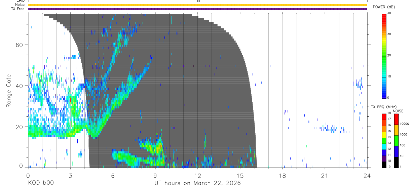
Task: Click the 'Noise' row label at top
Action: (x=20, y=5)
